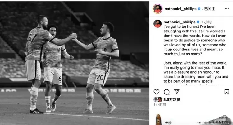Open caption author's small avatar
233x125 pixels.
pos(158,24)
